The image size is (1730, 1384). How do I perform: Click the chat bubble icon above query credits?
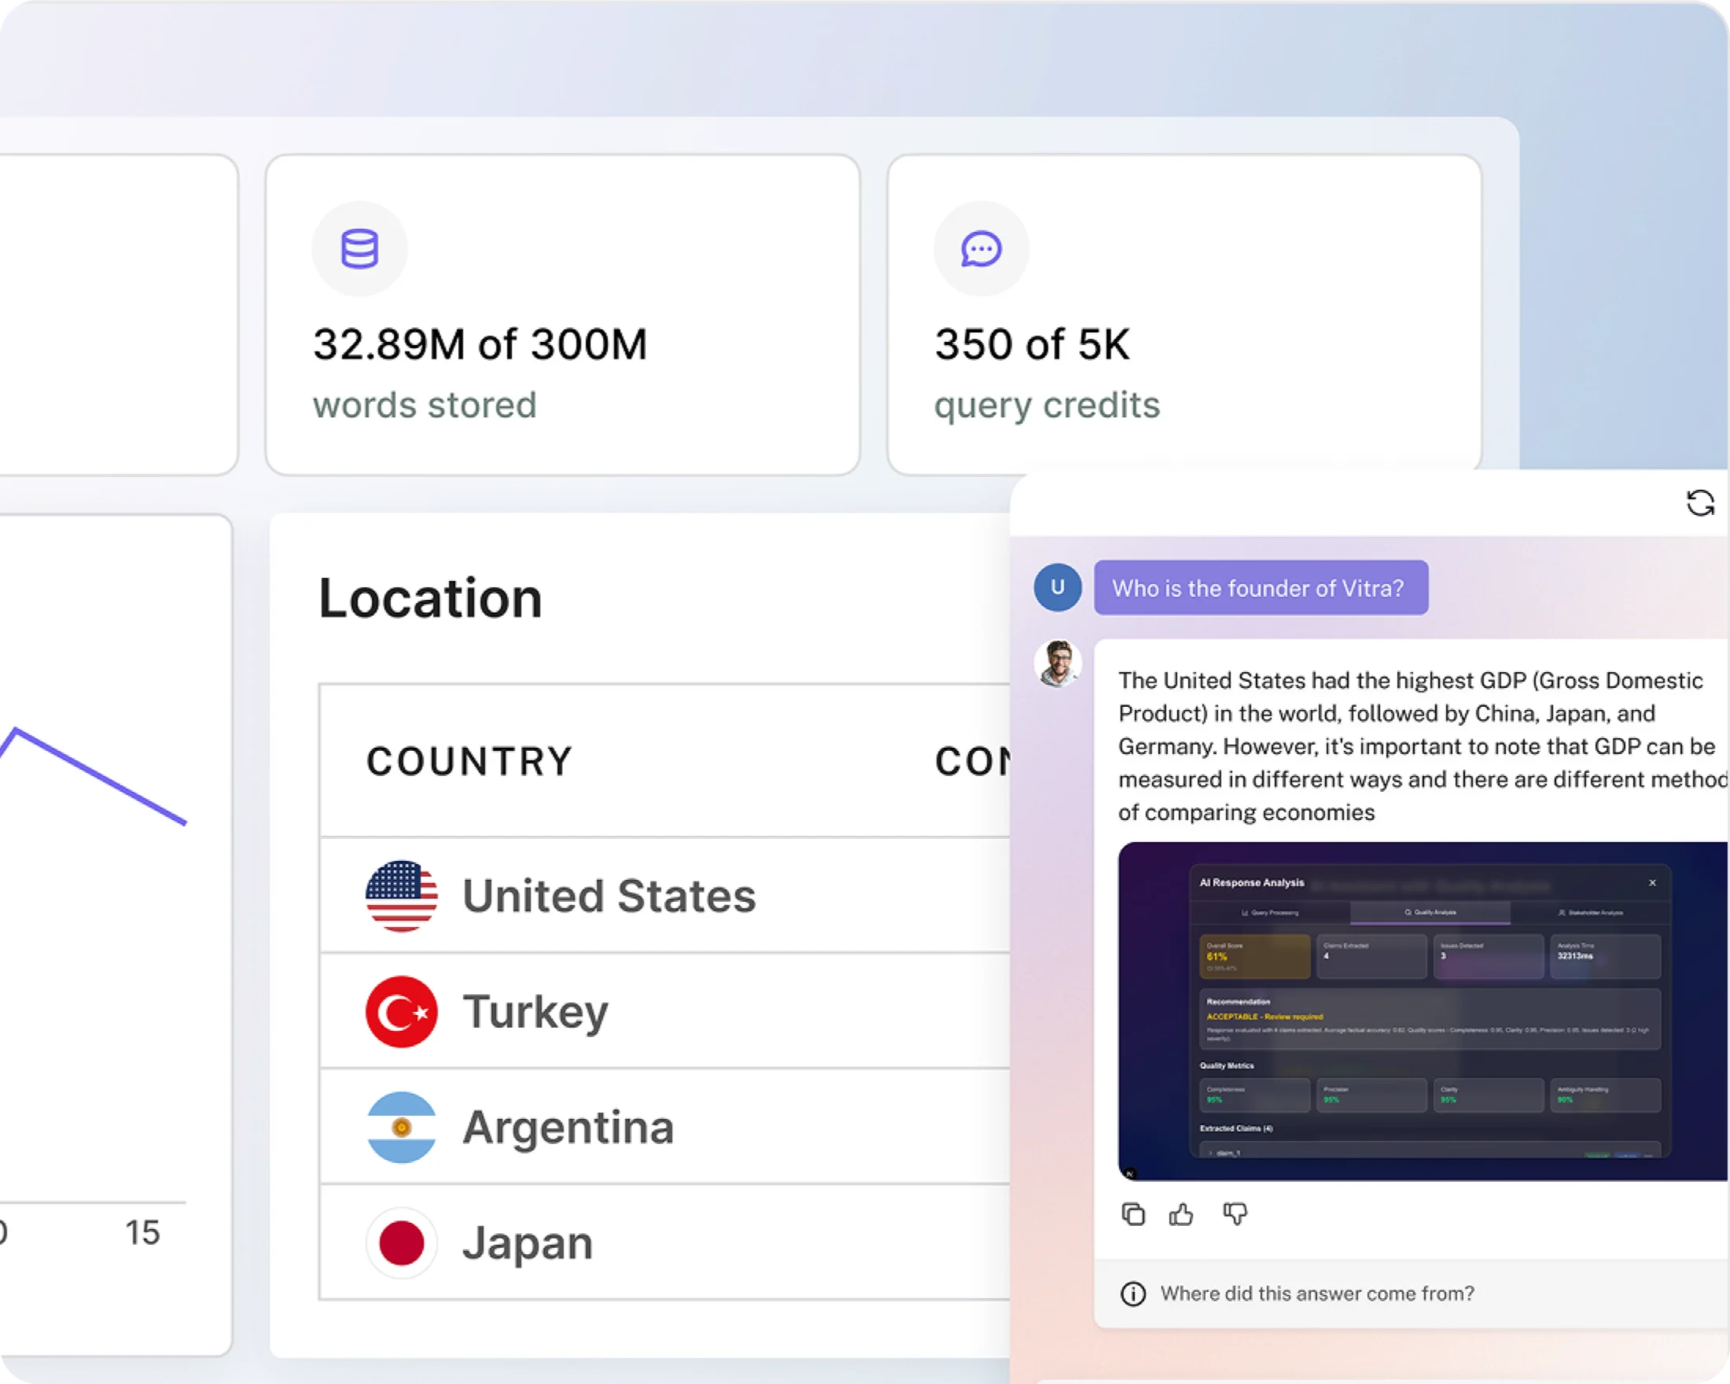pyautogui.click(x=981, y=248)
